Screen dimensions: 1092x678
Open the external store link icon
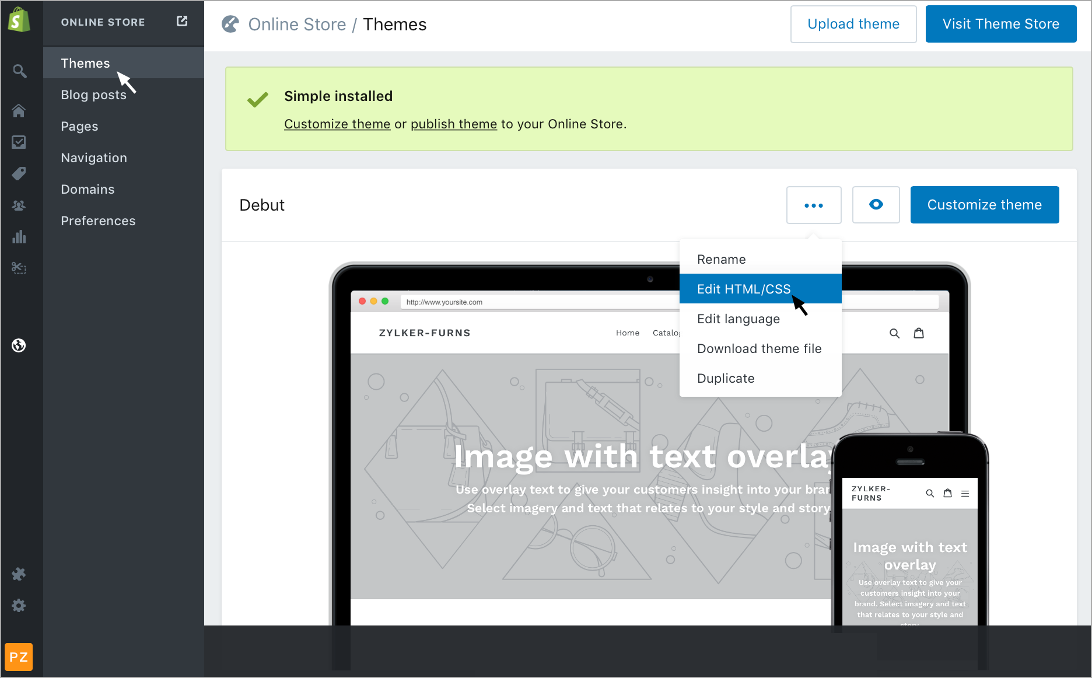[x=182, y=21]
